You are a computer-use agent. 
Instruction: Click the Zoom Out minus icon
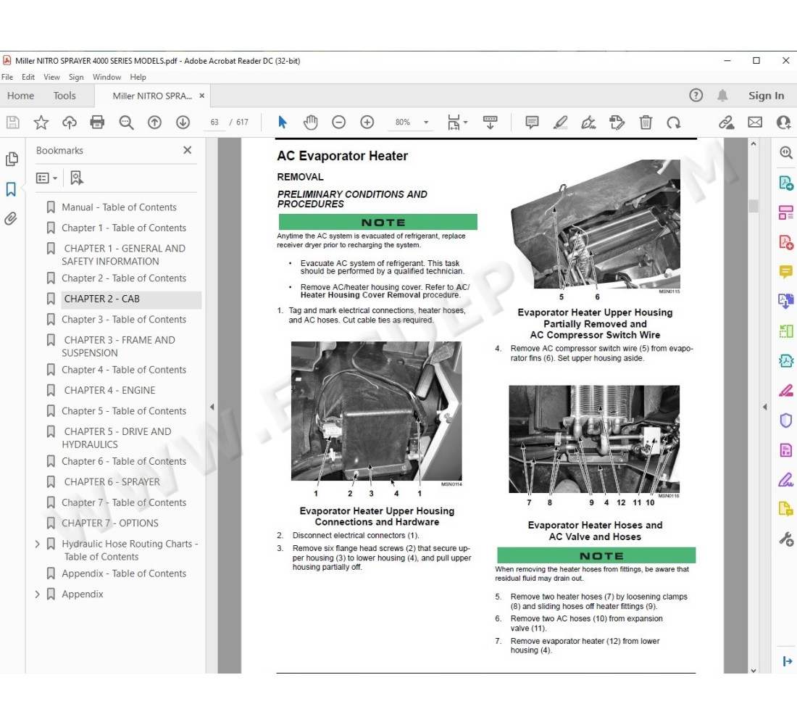coord(338,123)
